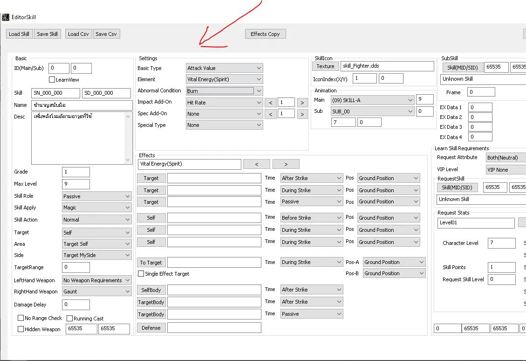Viewport: 526px width, 361px height.
Task: Click the To Target button
Action: 151,262
